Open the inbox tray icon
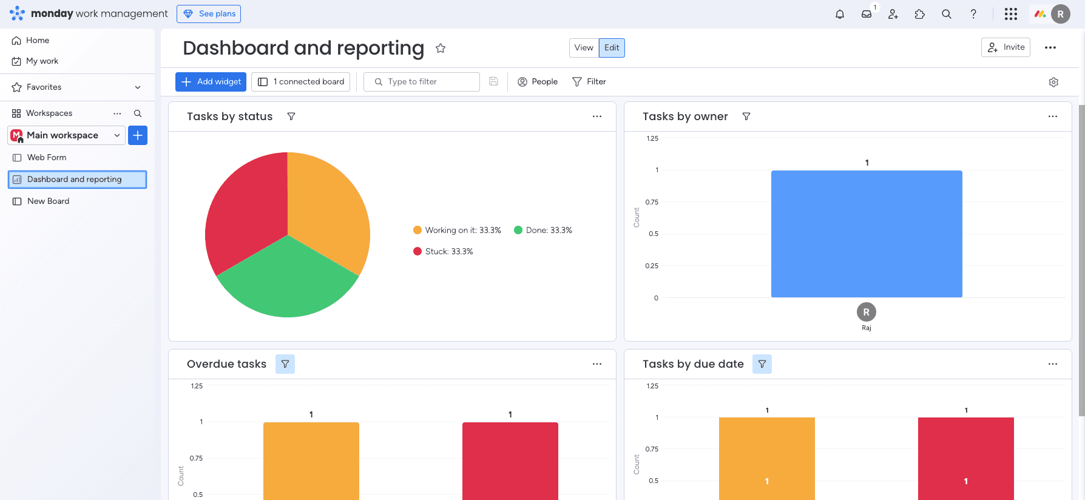1085x500 pixels. click(x=867, y=14)
